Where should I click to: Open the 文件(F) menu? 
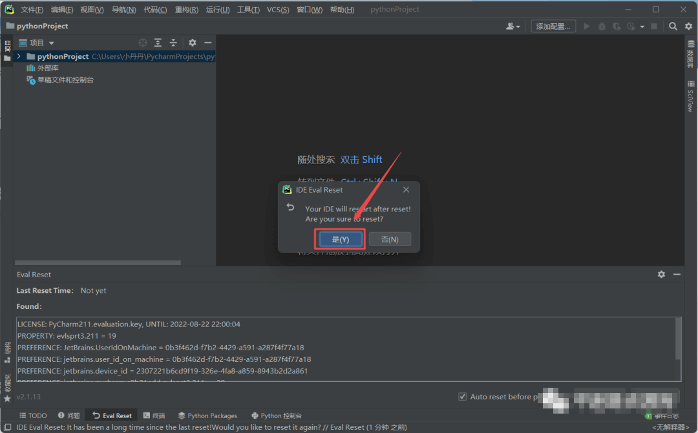[x=32, y=10]
